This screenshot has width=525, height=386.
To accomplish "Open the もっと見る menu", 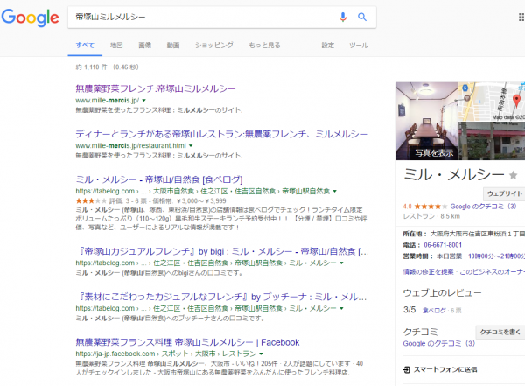I will (x=264, y=46).
